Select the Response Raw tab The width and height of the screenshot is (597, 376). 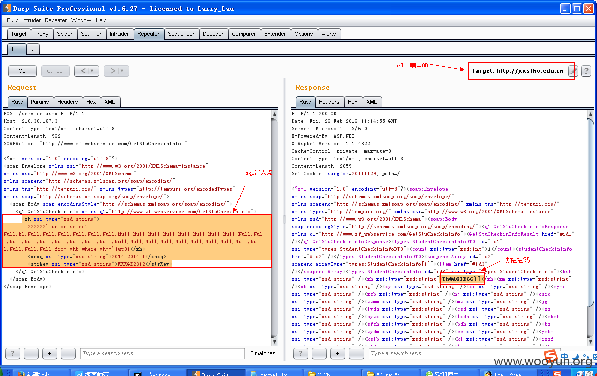(x=305, y=102)
